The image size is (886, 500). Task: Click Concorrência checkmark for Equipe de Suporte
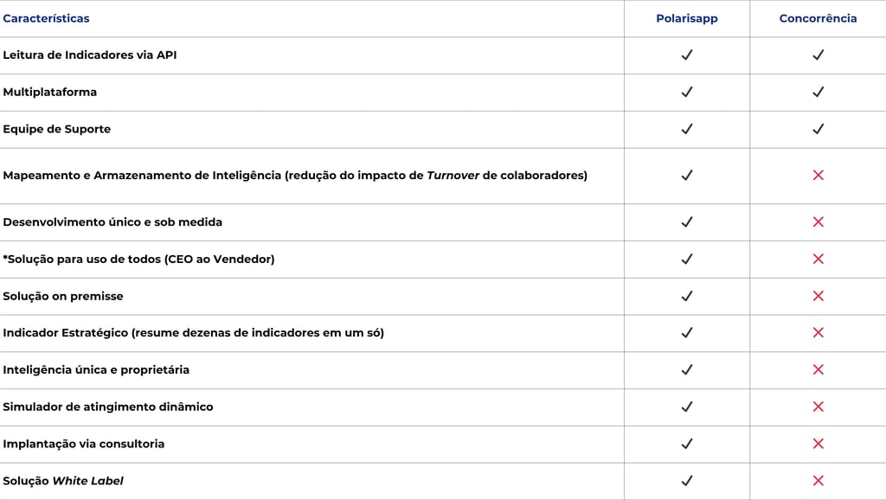tap(818, 129)
